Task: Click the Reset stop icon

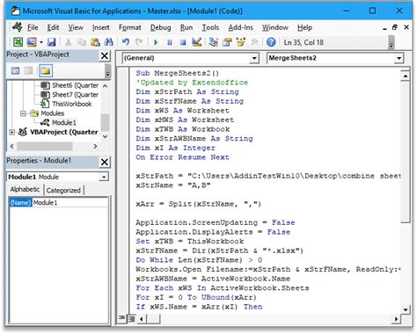Action: pos(183,42)
